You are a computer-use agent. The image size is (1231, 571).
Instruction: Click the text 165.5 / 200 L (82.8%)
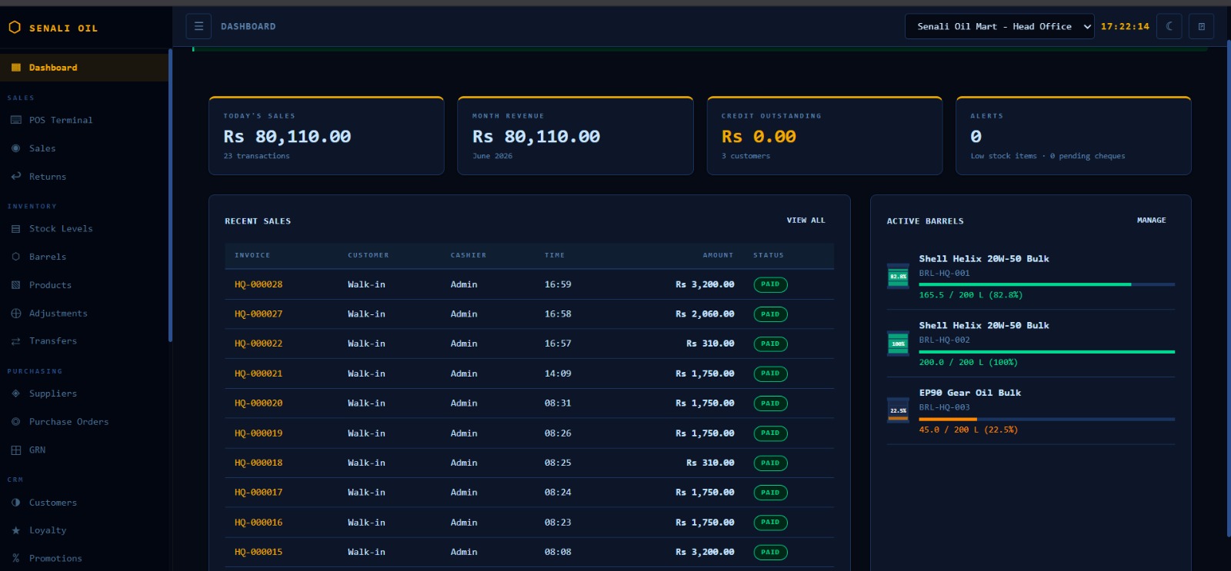tap(971, 295)
